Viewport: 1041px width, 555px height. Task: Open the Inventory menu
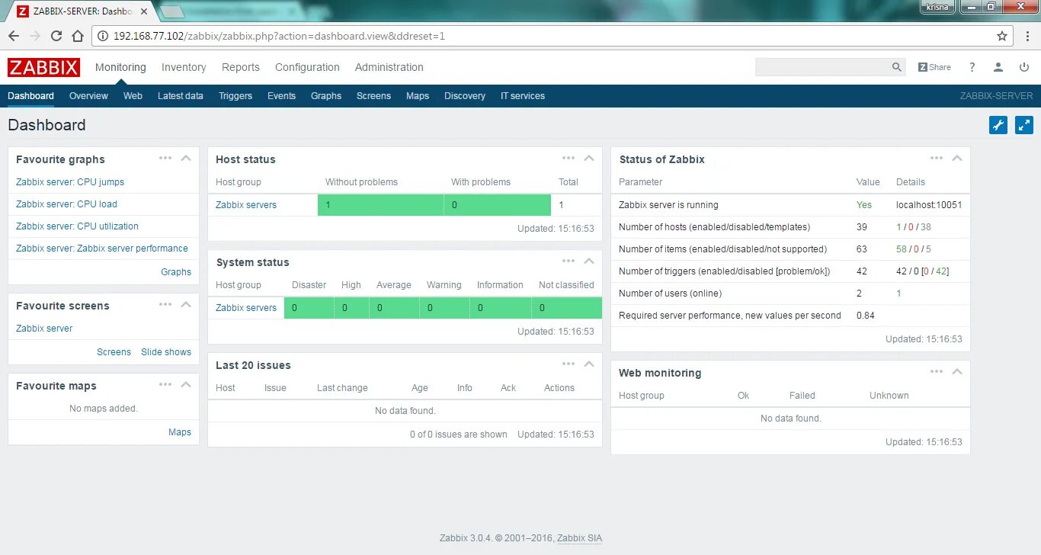click(x=184, y=67)
